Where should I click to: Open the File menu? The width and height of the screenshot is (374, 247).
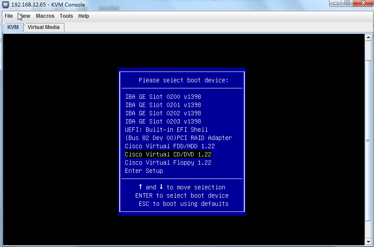[x=9, y=16]
